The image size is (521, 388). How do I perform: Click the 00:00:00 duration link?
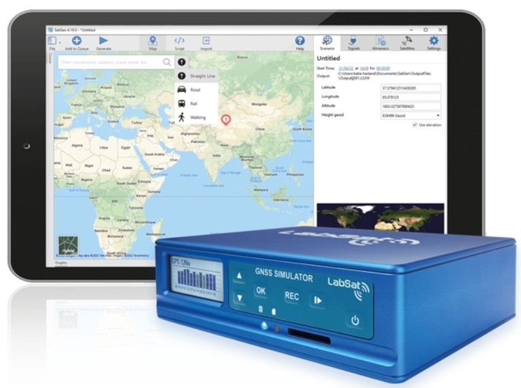[x=383, y=68]
